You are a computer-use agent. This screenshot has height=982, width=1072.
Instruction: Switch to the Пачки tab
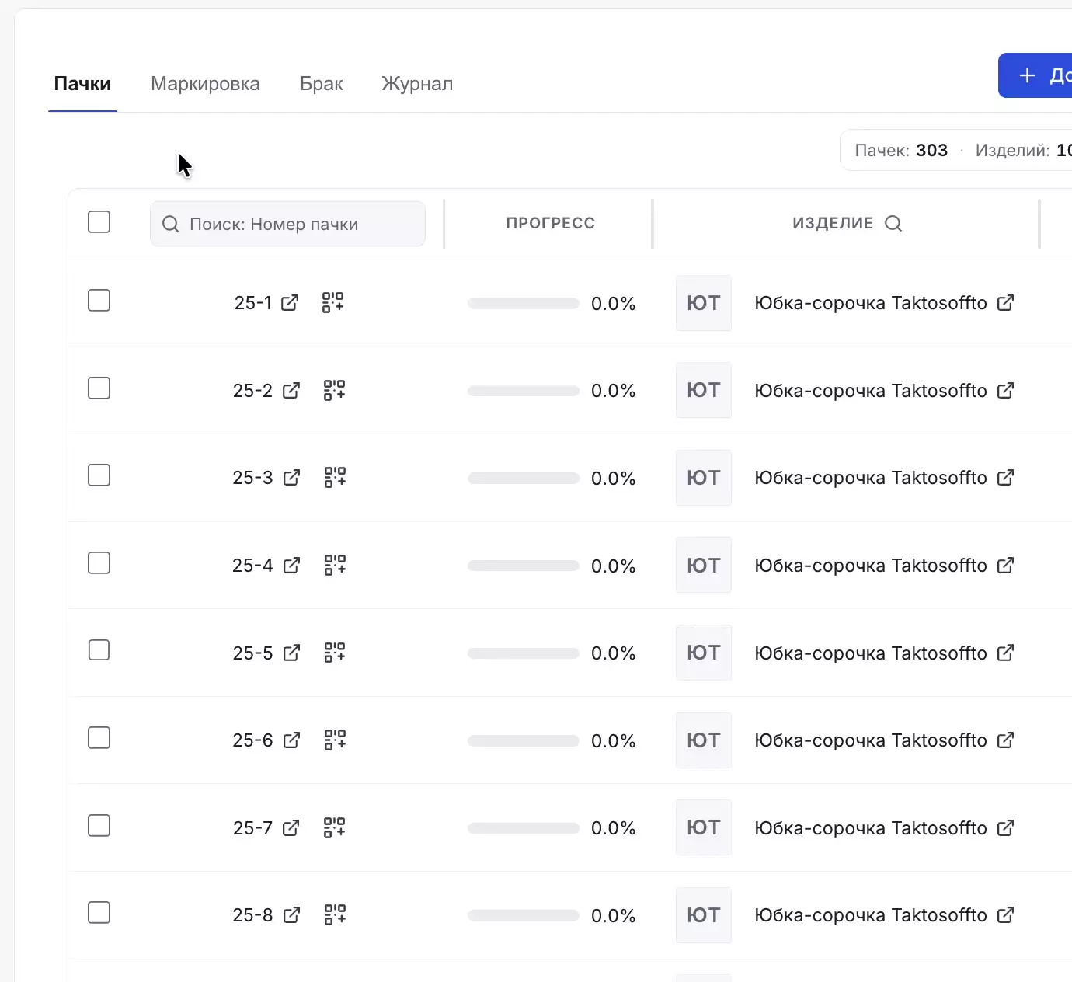[x=82, y=84]
